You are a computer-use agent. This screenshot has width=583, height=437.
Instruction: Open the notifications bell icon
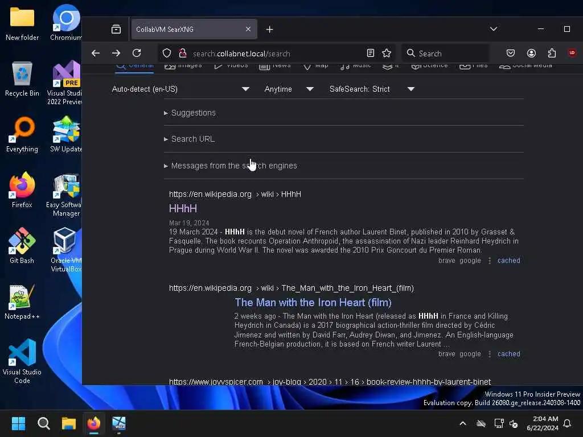point(568,423)
